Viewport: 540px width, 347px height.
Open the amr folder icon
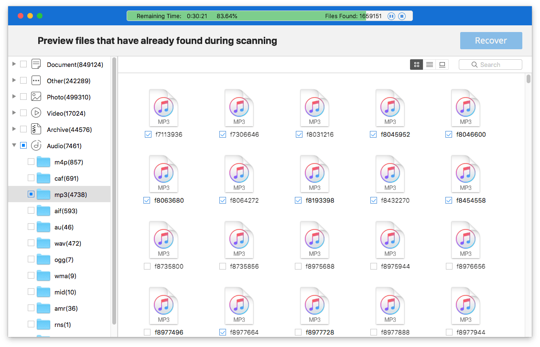43,308
